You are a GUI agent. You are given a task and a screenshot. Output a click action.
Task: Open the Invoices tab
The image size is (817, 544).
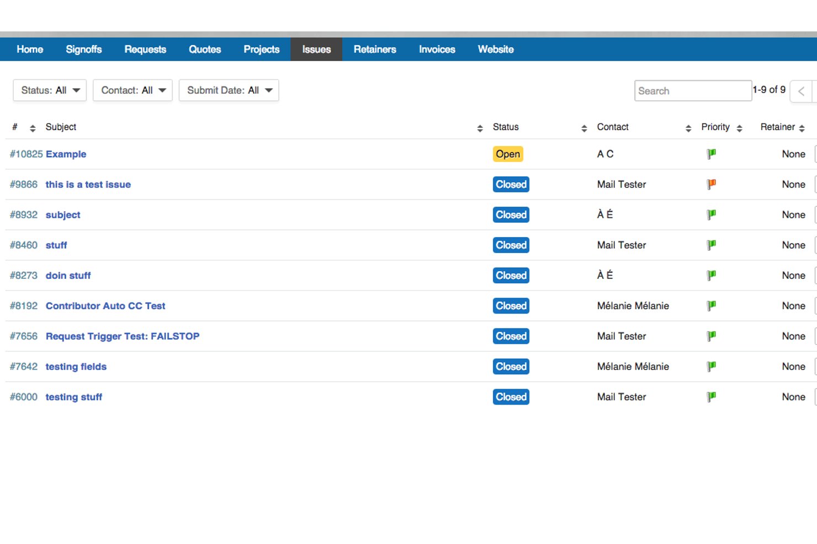437,49
